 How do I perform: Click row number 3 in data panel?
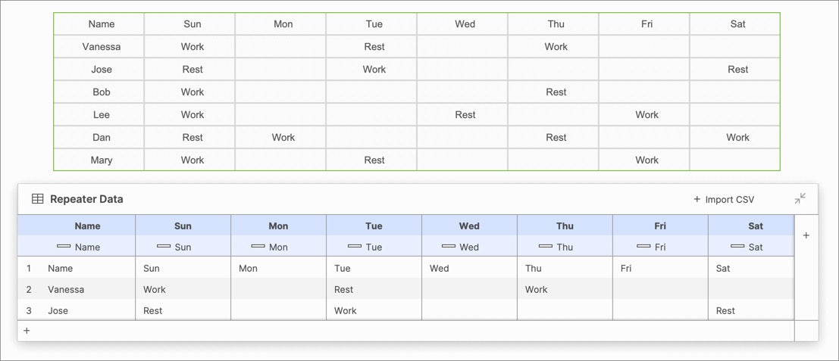click(29, 310)
